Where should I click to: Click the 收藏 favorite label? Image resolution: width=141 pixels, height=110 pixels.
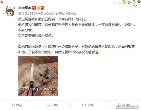click(19, 105)
